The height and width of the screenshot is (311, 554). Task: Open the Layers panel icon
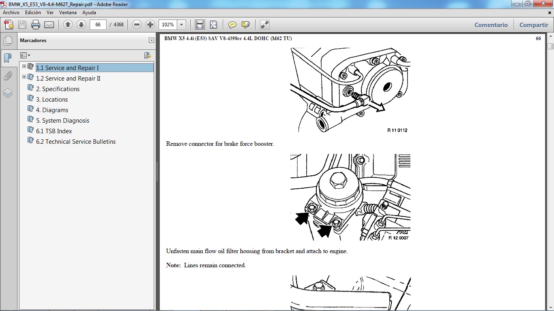8,93
